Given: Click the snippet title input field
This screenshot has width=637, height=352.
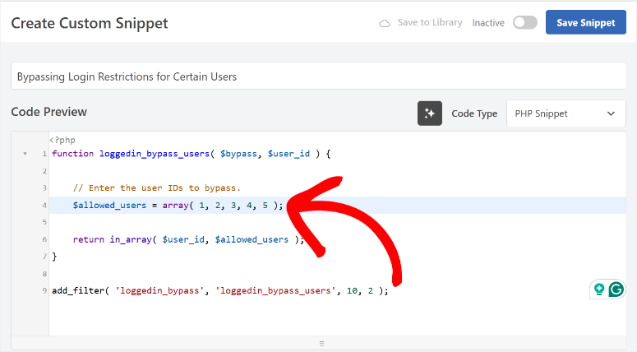Looking at the screenshot, I should click(318, 76).
